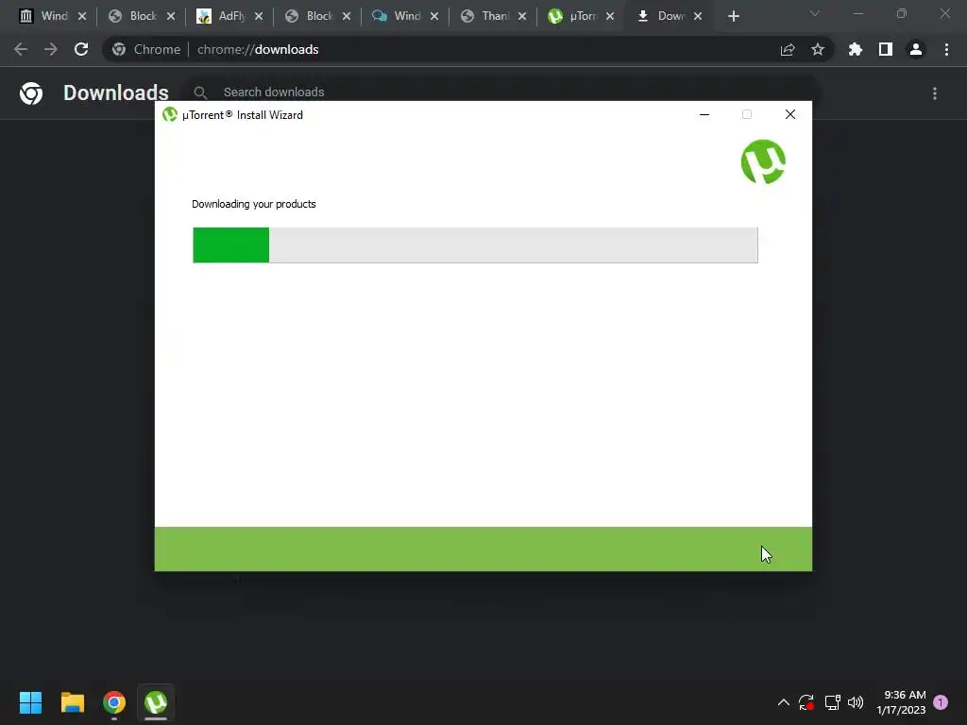Close the µTorrent Install Wizard window
Screen dimensions: 967x725
click(x=790, y=114)
